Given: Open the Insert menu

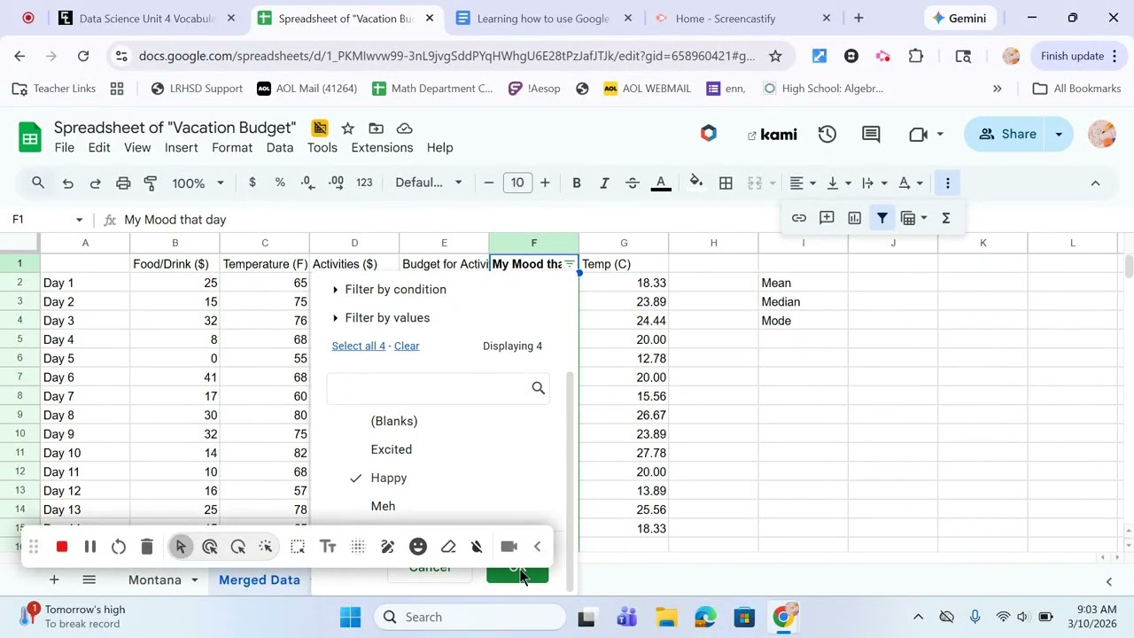Looking at the screenshot, I should click(181, 148).
